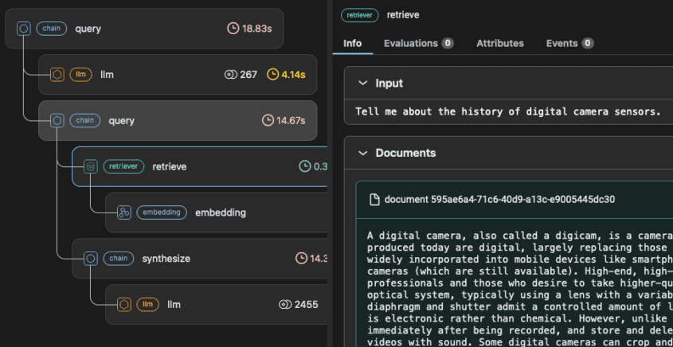Click the embedding span icon
This screenshot has width=673, height=347.
point(123,212)
